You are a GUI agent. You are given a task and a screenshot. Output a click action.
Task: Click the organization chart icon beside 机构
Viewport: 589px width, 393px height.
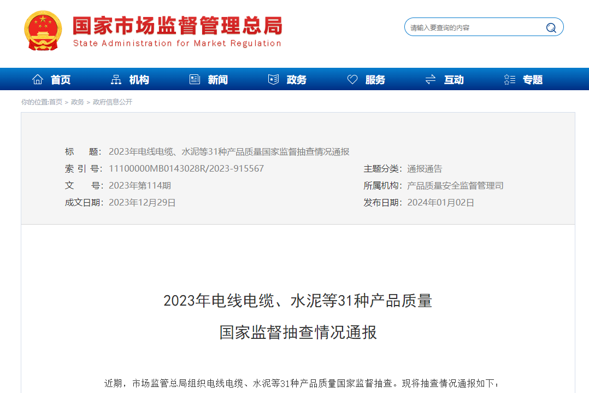pos(116,80)
